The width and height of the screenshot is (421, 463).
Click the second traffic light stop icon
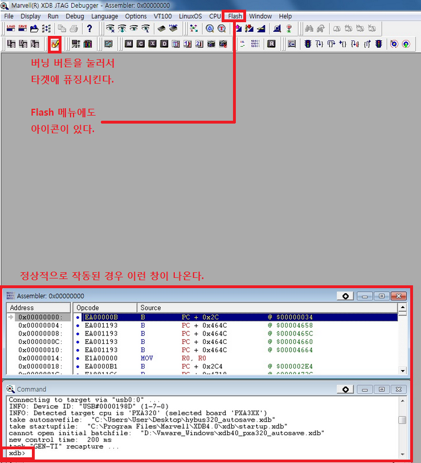pyautogui.click(x=379, y=44)
